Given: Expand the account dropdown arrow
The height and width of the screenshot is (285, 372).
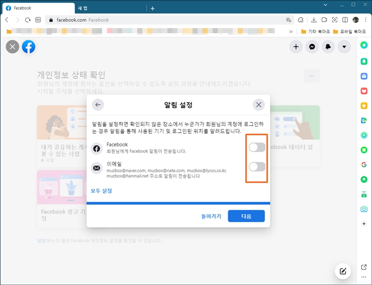Looking at the screenshot, I should point(344,47).
